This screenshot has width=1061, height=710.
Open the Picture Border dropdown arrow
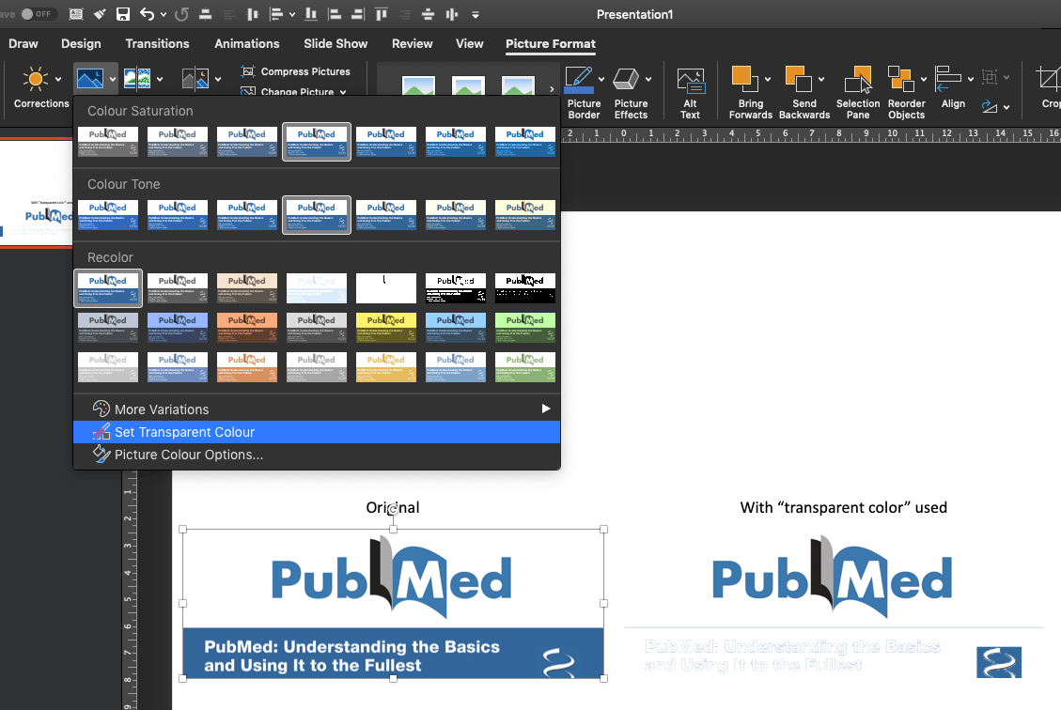pos(601,79)
